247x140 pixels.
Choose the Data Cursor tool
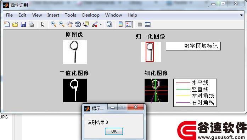click(86, 24)
